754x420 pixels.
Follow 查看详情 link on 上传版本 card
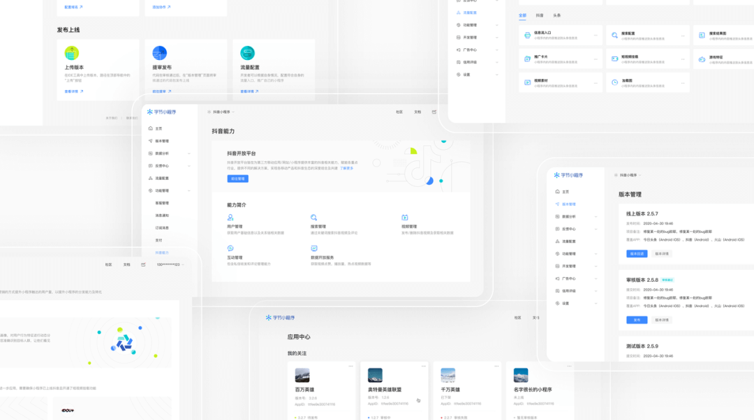(73, 91)
